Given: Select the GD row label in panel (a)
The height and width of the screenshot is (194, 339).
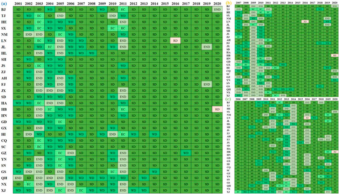Looking at the screenshot, I should (x=4, y=122).
